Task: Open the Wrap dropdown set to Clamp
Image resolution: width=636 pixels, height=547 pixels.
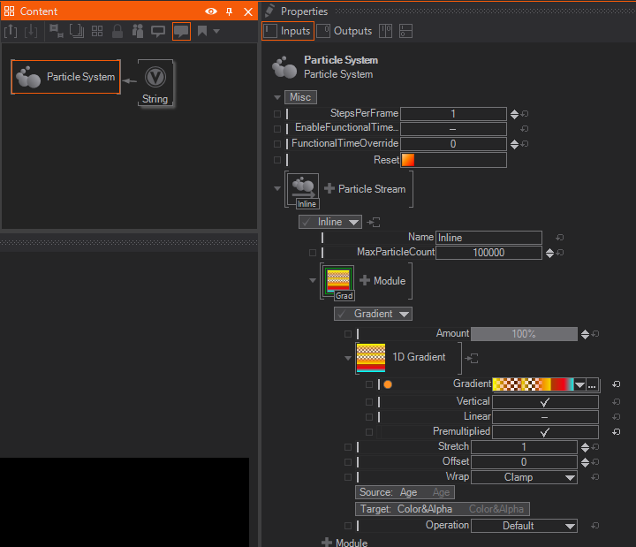Action: tap(524, 477)
